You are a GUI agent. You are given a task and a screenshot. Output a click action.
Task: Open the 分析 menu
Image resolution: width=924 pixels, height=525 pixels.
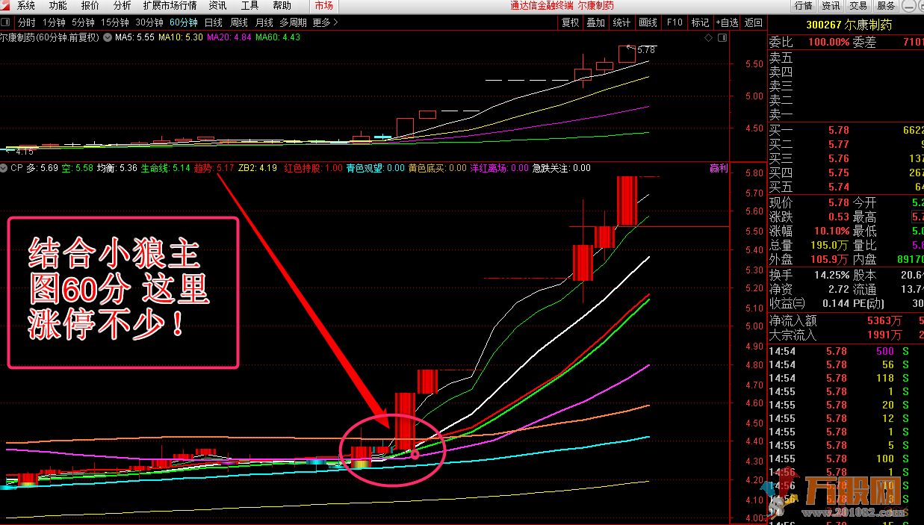point(122,6)
